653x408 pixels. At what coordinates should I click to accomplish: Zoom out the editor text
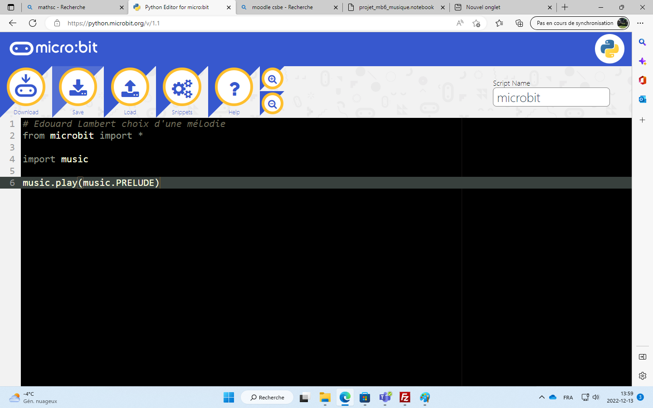pos(273,104)
